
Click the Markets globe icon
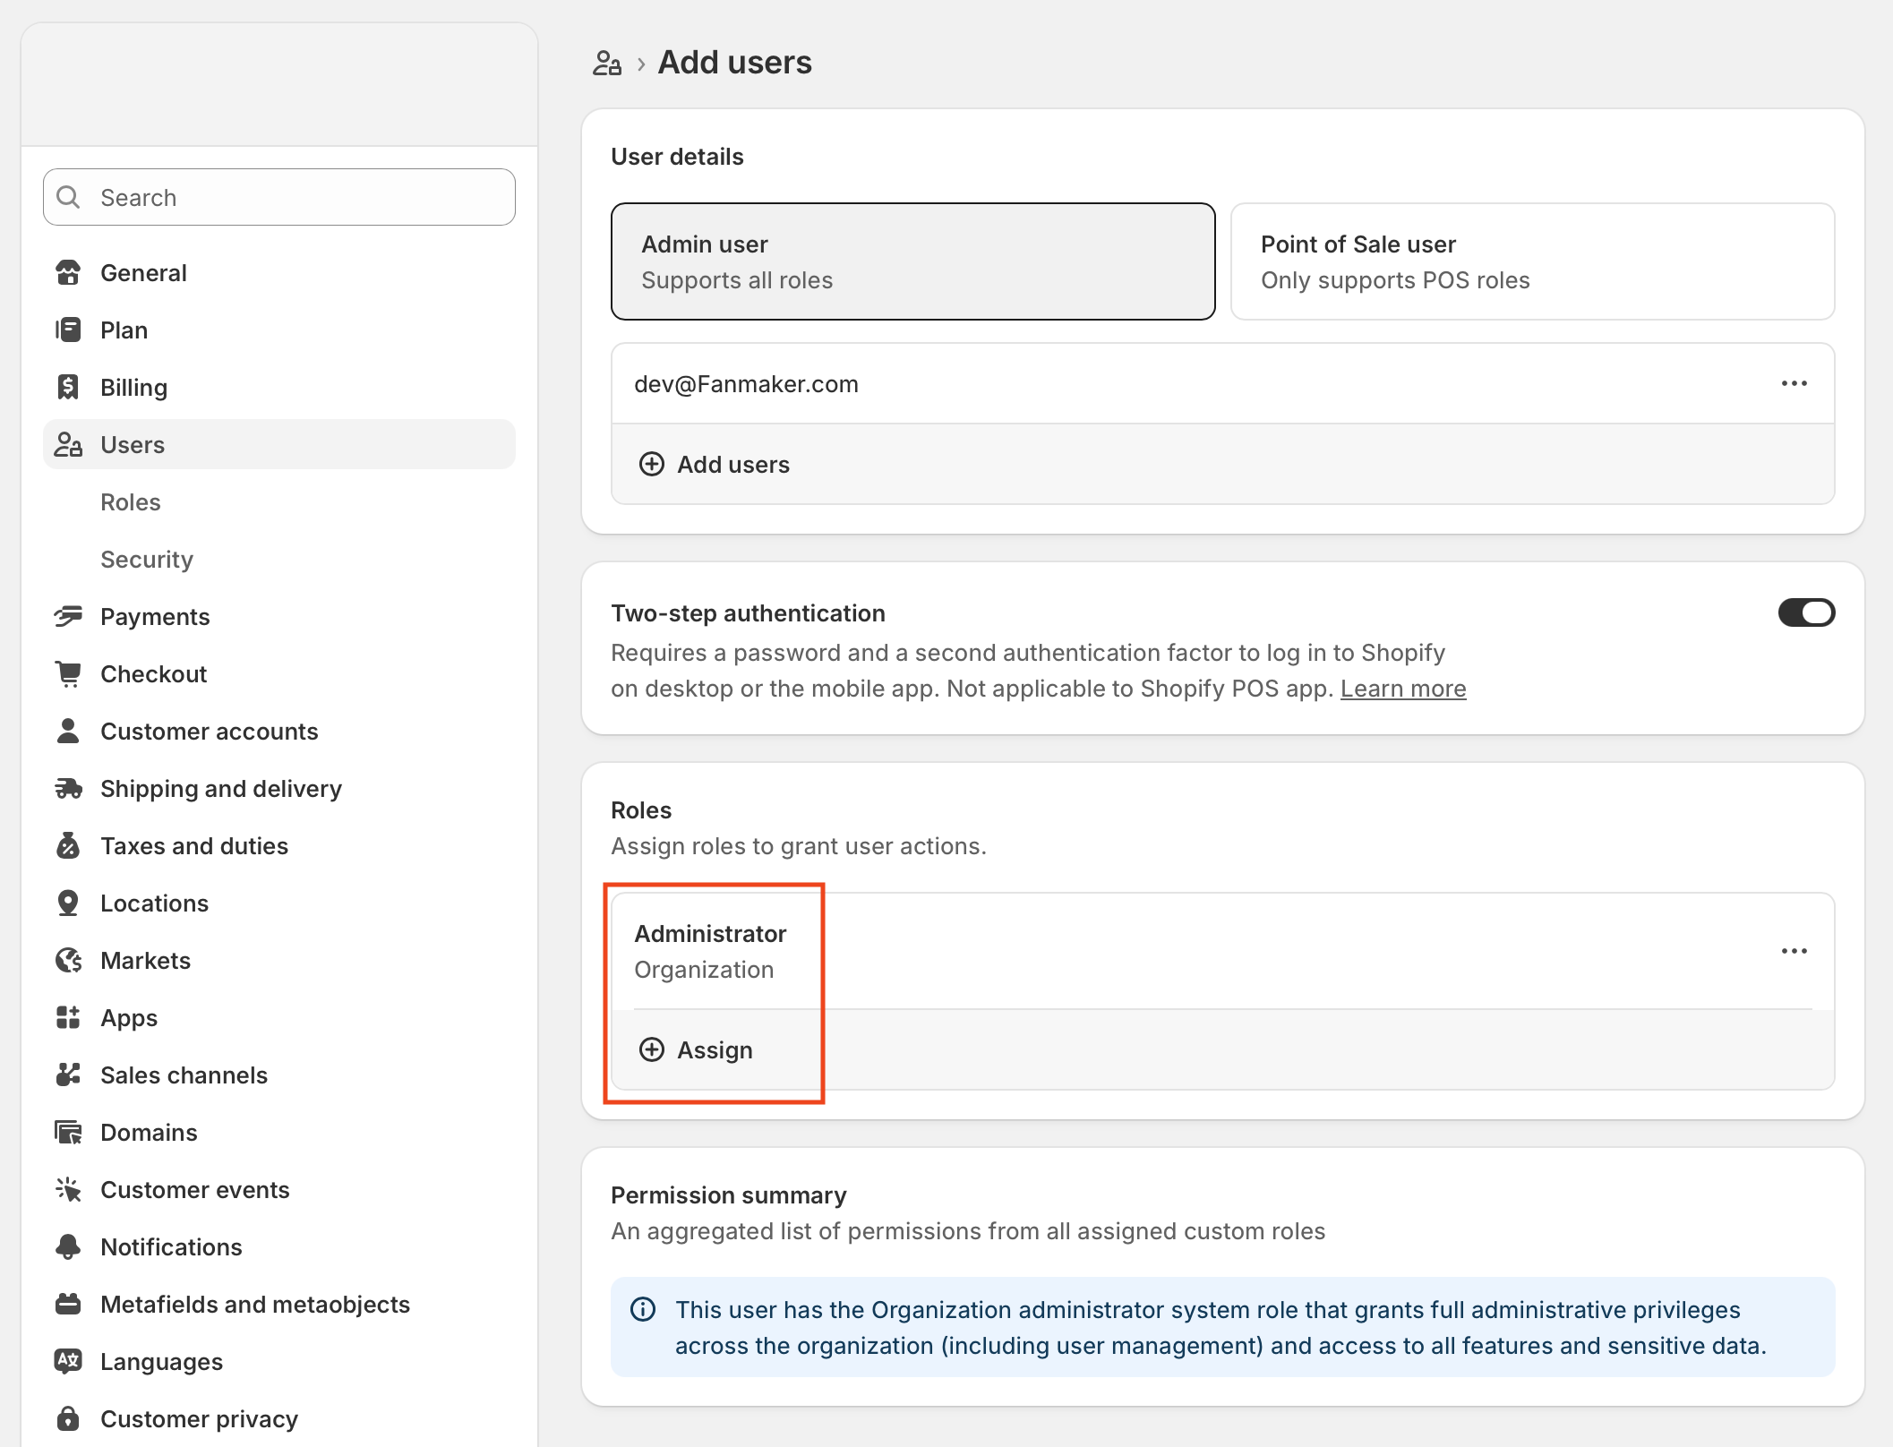pyautogui.click(x=68, y=960)
